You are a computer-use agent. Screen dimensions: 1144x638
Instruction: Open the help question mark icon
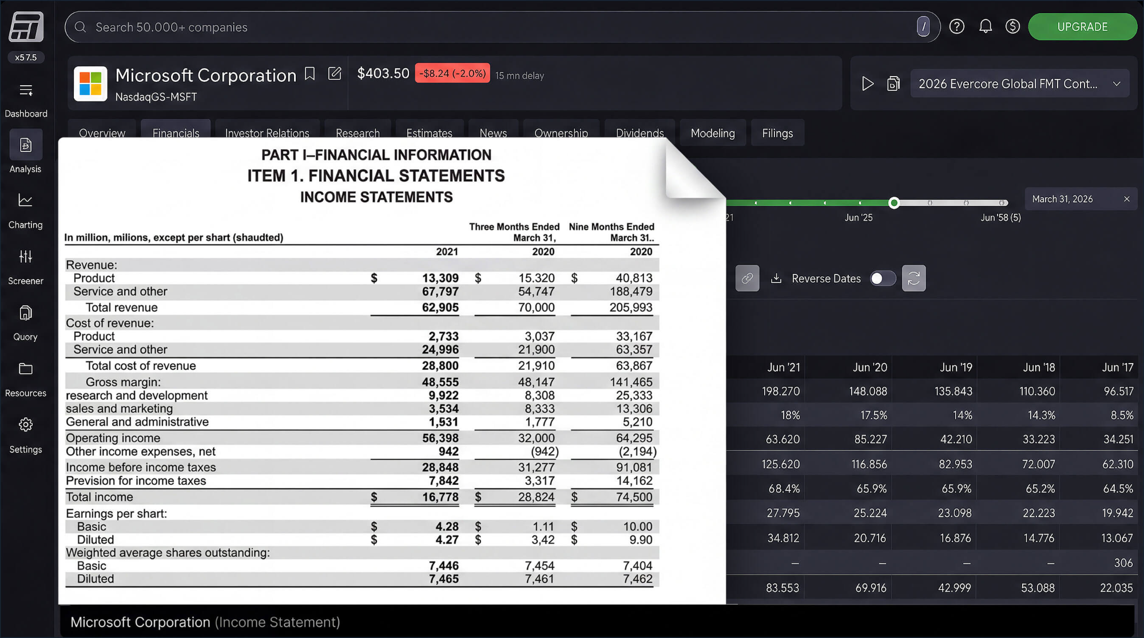pos(956,26)
